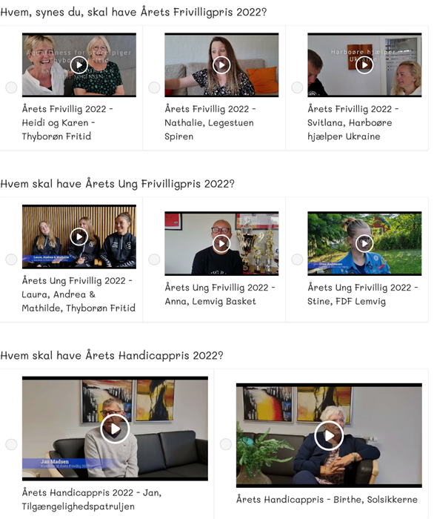
Task: Vote for Anna, Lemvig Basket radio option
Action: (154, 259)
